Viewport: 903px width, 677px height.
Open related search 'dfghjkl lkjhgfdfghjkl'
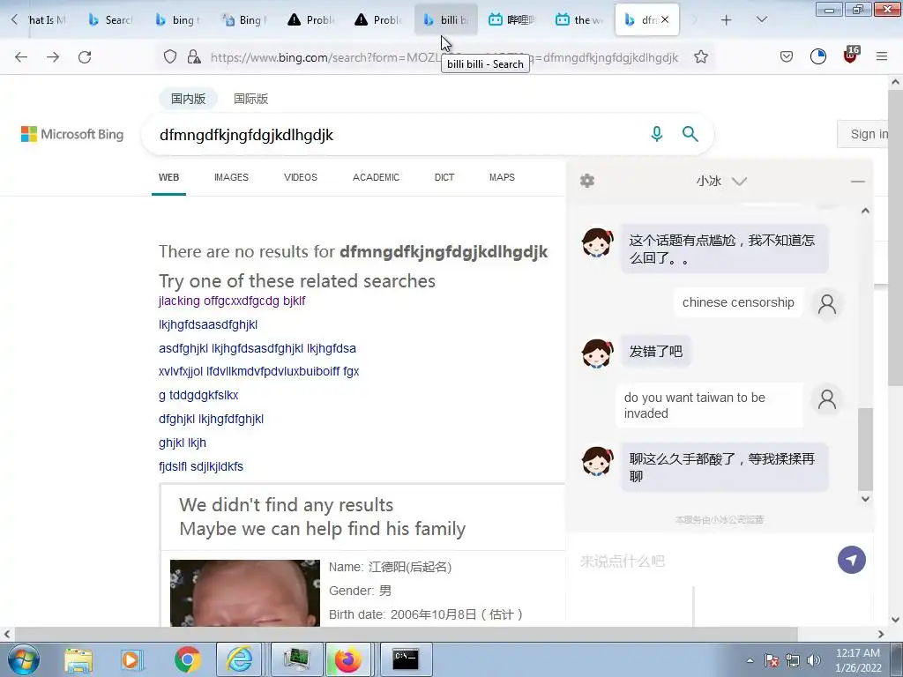(x=211, y=419)
